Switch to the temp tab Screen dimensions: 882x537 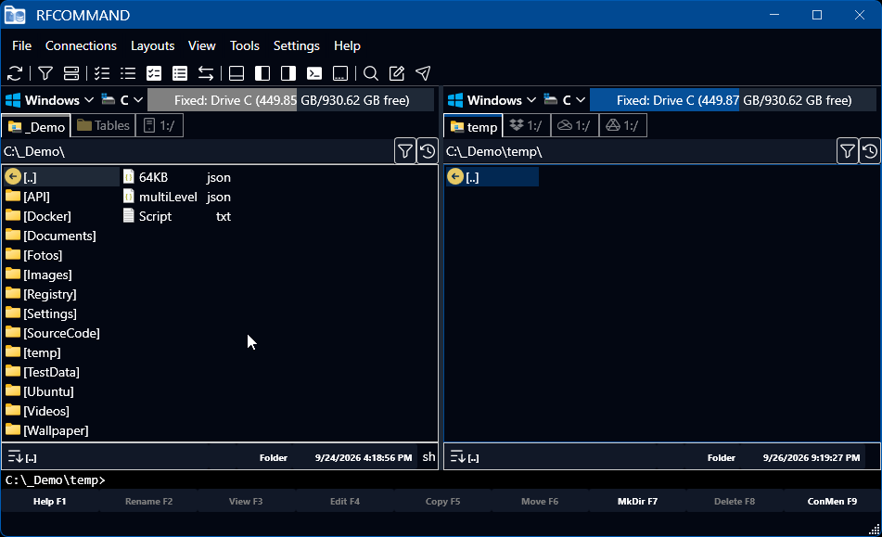(x=474, y=126)
